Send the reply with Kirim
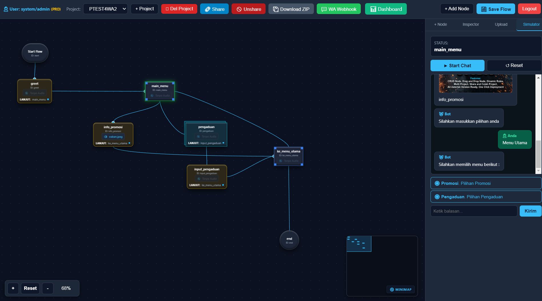 pyautogui.click(x=530, y=211)
